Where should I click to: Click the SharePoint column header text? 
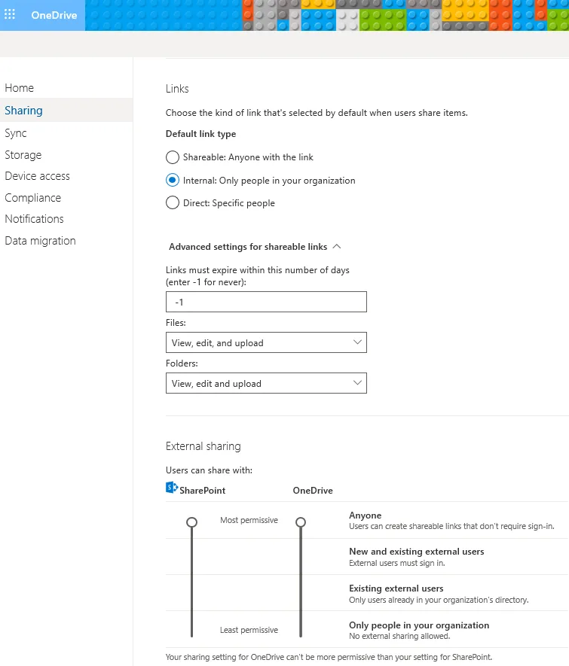(x=203, y=491)
